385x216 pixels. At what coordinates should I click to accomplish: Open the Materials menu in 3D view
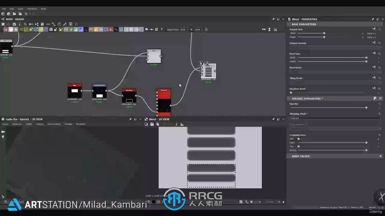17,124
